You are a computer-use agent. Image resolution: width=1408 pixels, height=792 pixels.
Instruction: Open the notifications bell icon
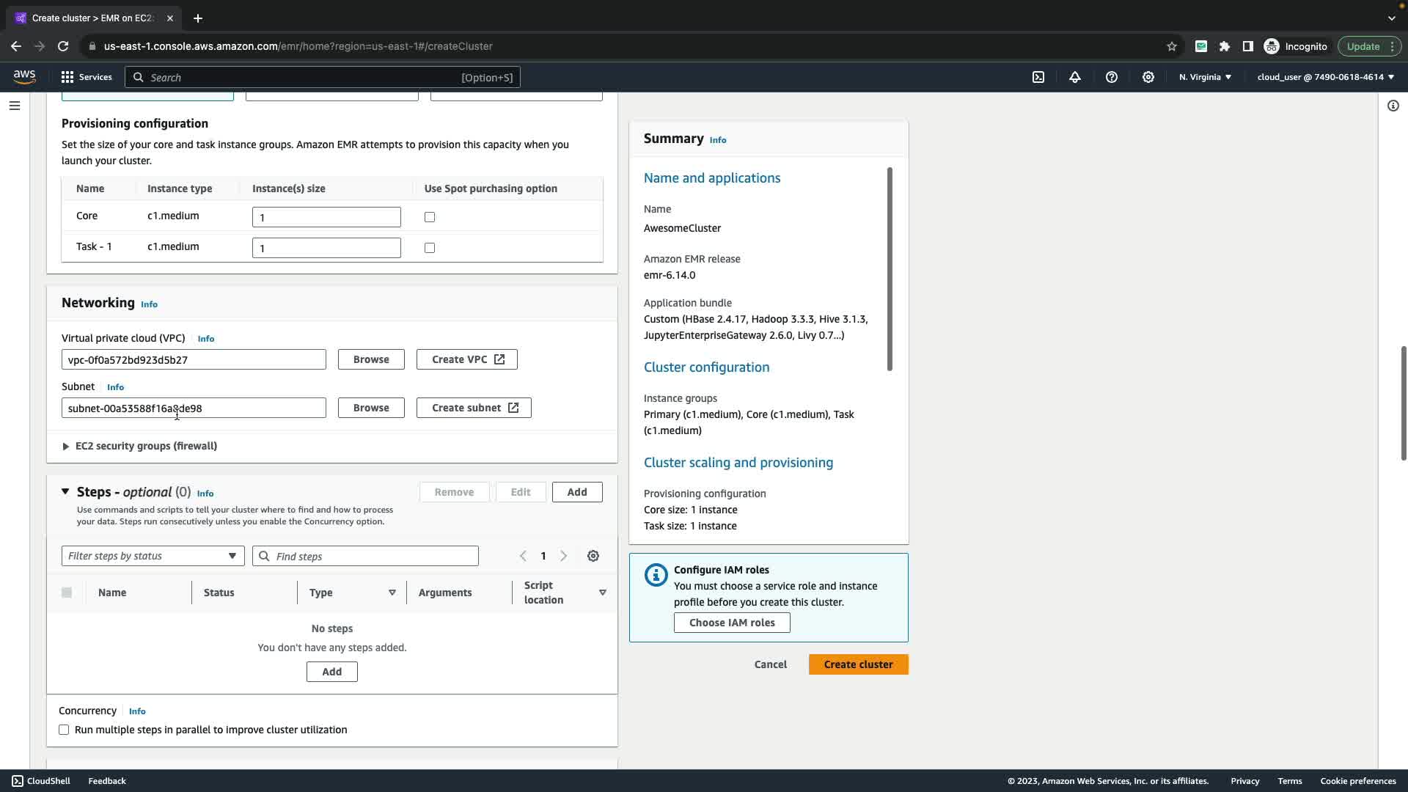tap(1075, 77)
